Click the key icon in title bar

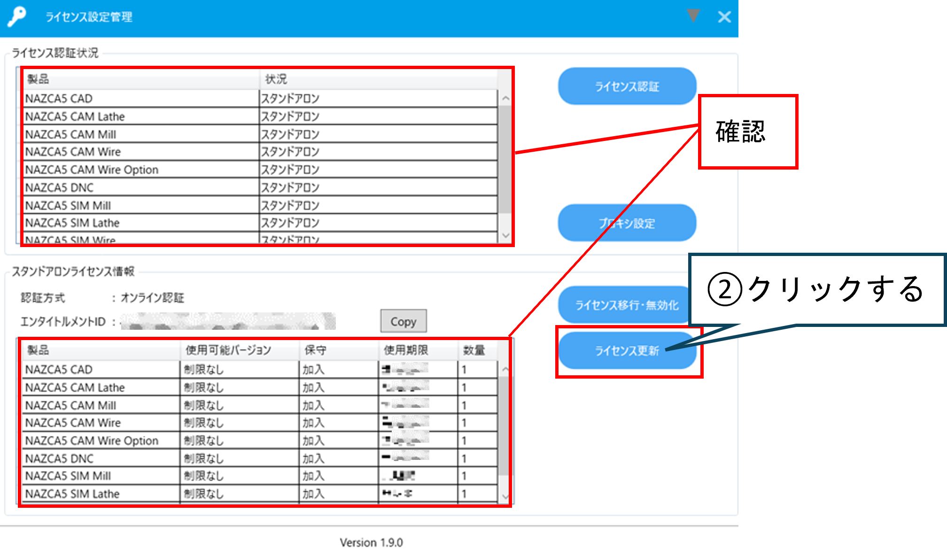coord(17,17)
